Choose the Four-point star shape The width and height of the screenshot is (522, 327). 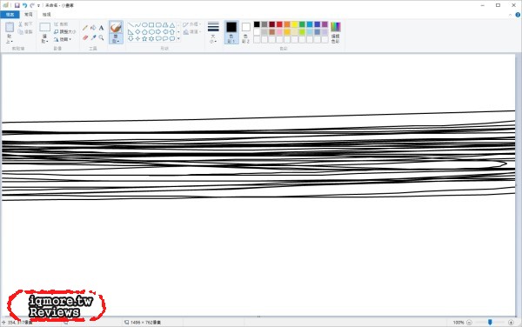(x=137, y=38)
